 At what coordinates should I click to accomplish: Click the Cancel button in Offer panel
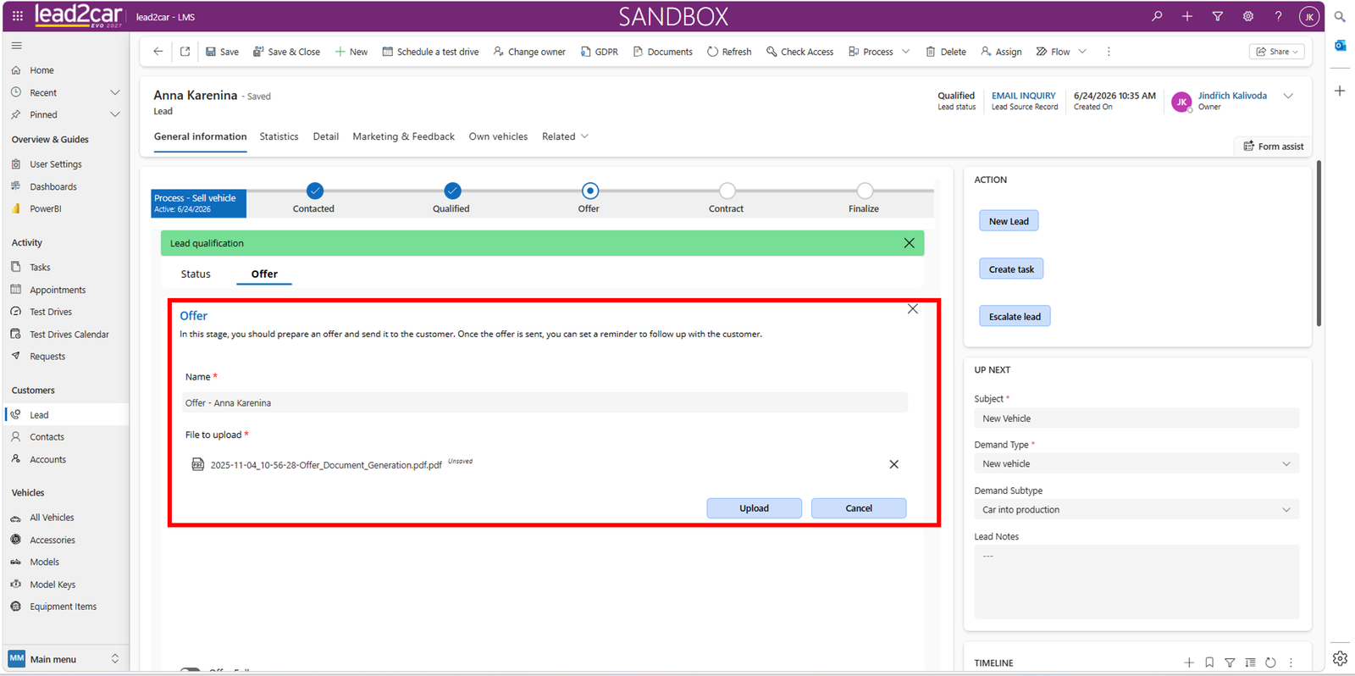pos(859,508)
